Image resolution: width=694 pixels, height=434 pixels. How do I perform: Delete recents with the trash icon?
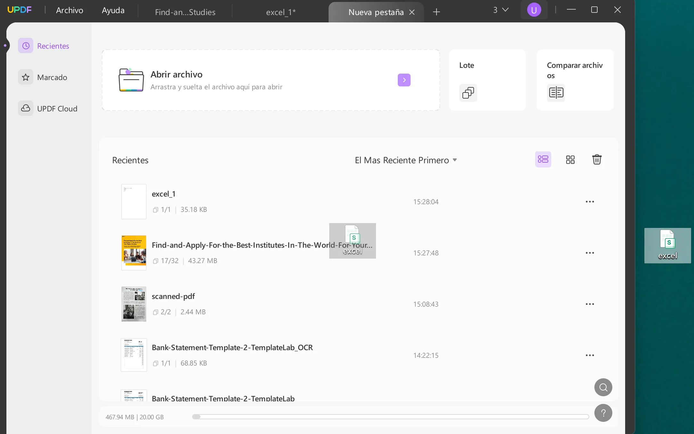(597, 159)
